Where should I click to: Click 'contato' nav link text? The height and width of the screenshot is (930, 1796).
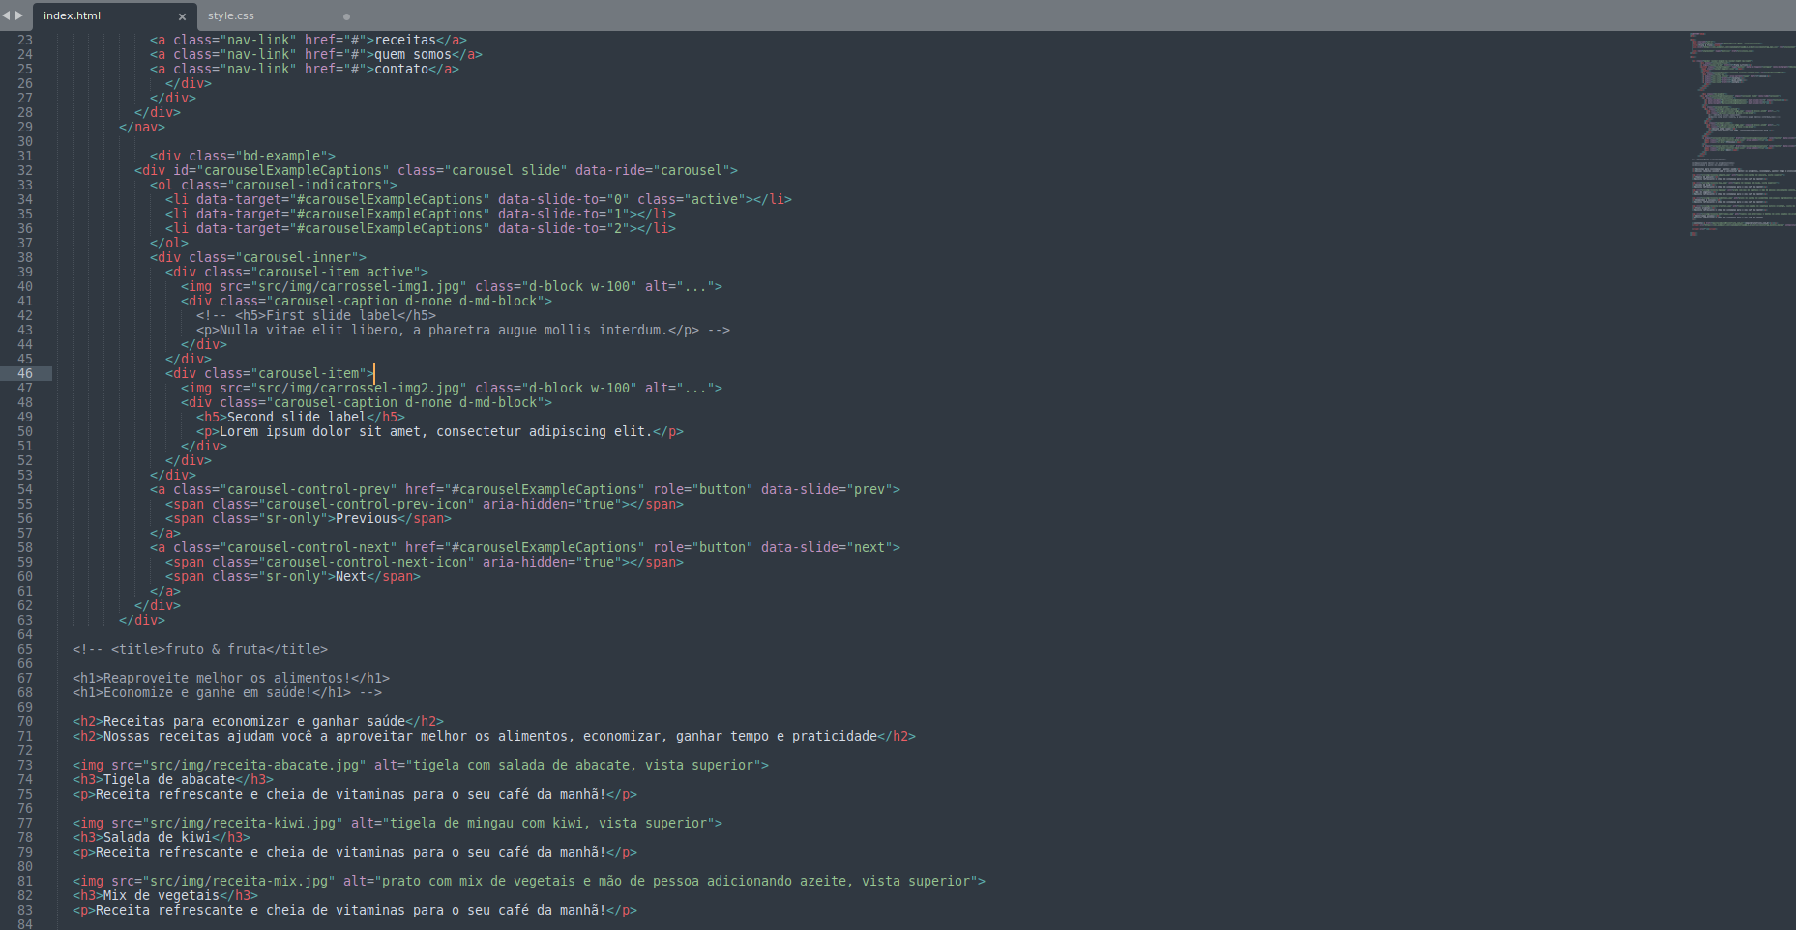(x=401, y=69)
